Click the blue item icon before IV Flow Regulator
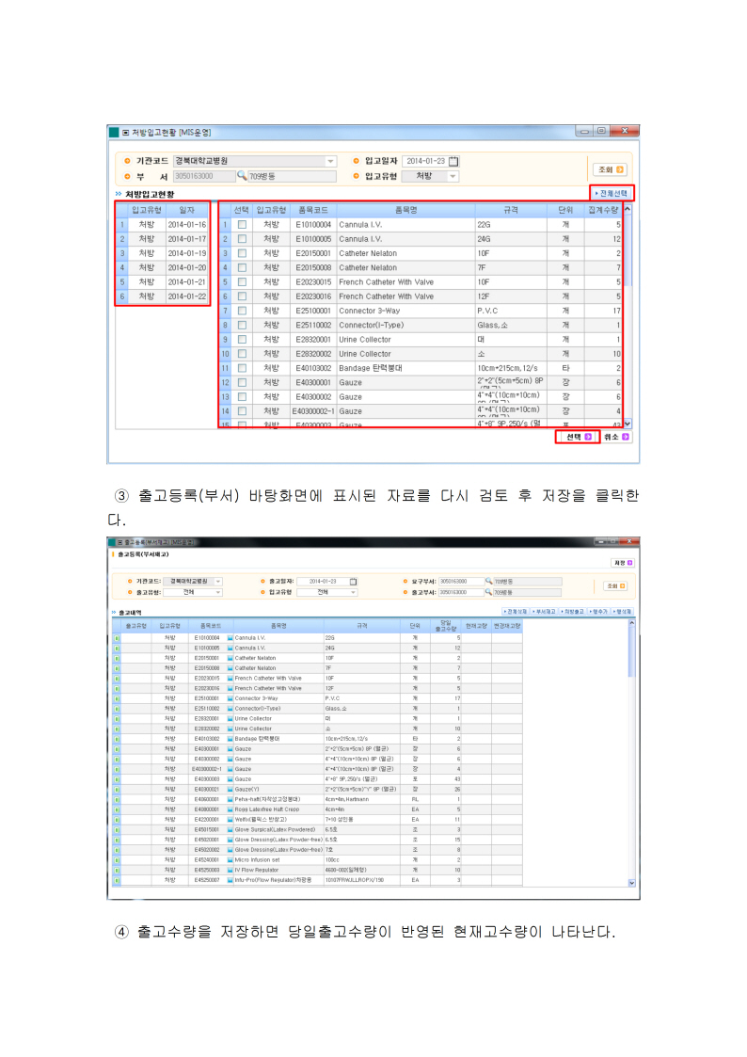This screenshot has width=747, height=1057. point(230,870)
